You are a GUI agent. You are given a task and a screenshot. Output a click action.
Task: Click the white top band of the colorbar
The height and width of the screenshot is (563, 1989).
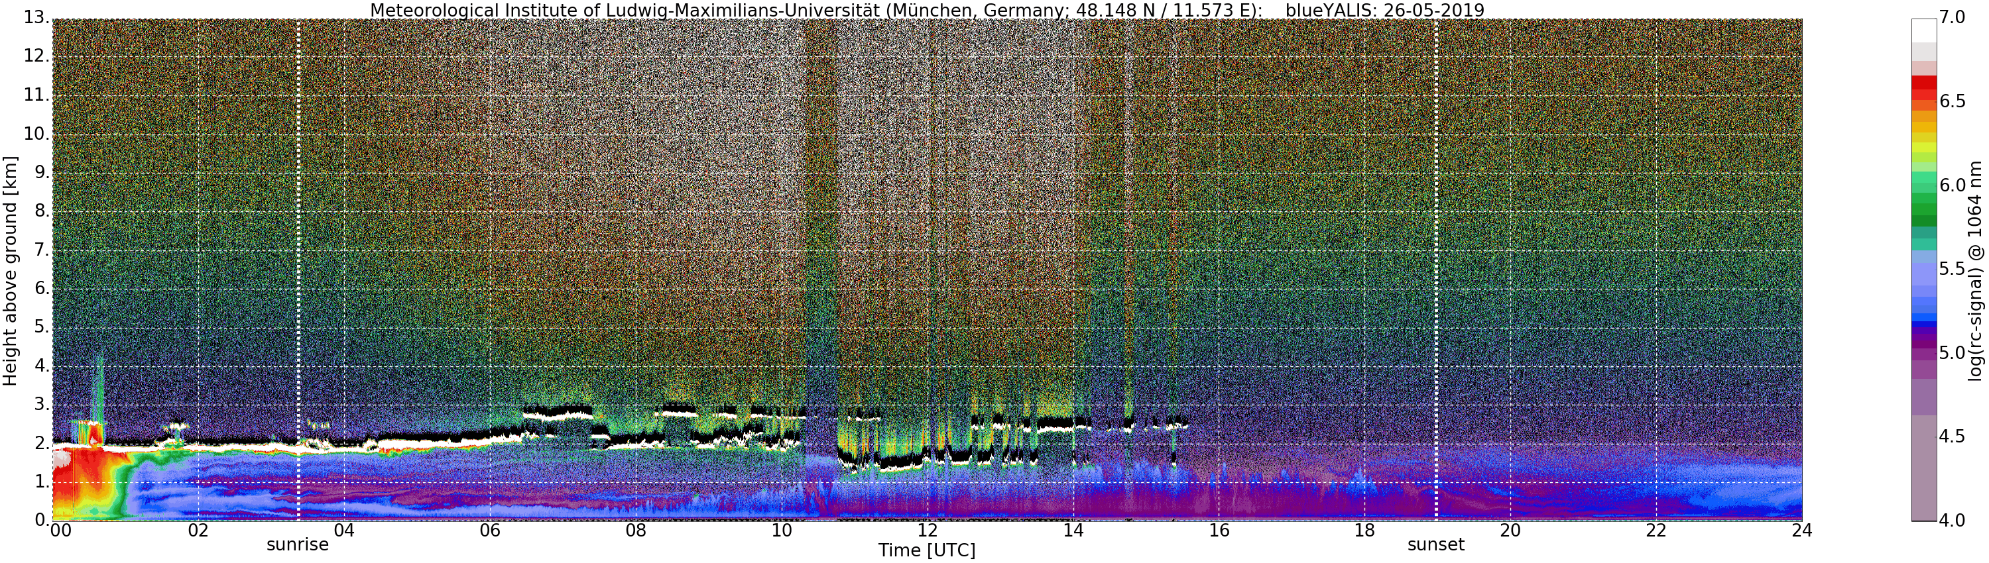pyautogui.click(x=1924, y=30)
